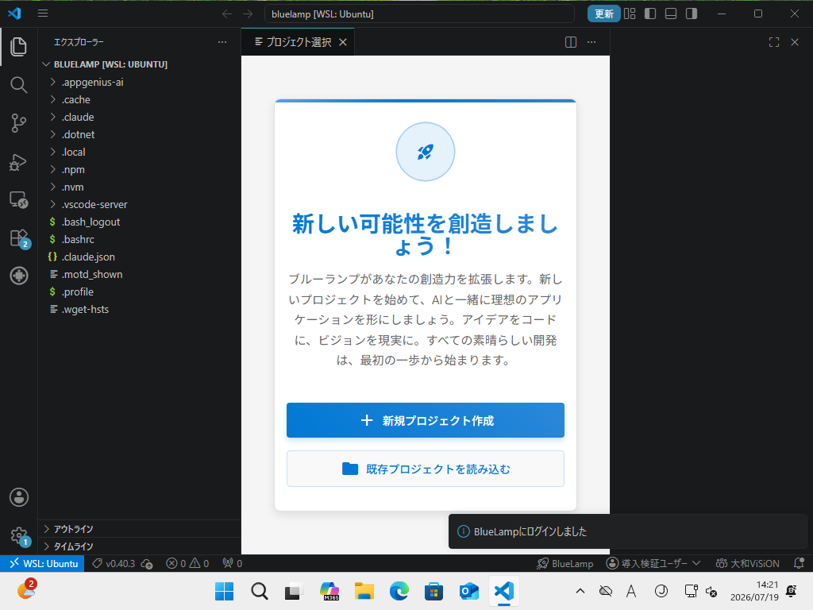Open Microsoft Edge from the taskbar
This screenshot has width=813, height=610.
[x=399, y=591]
